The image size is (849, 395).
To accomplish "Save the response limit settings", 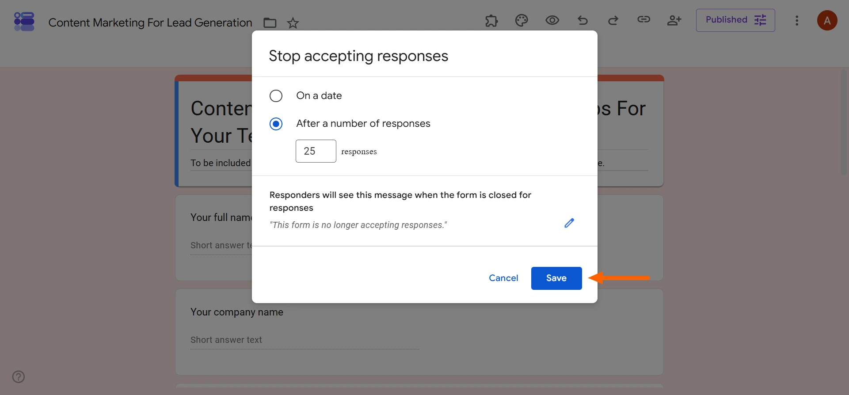I will 556,278.
